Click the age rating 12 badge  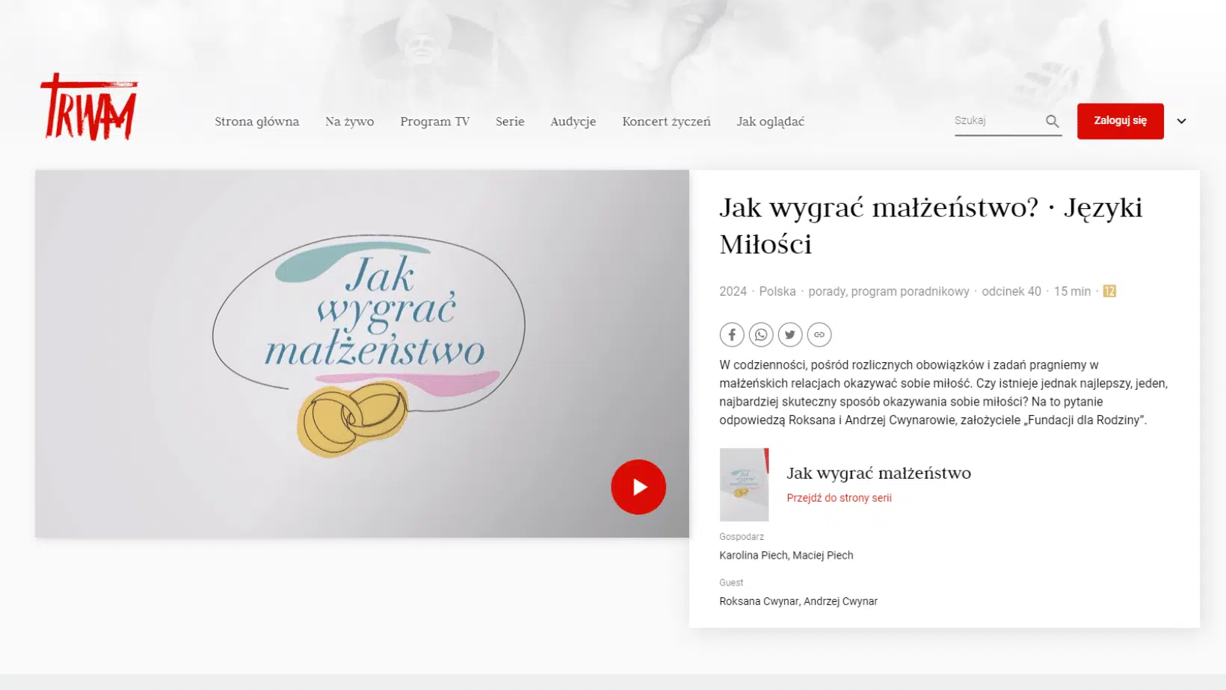(1109, 291)
